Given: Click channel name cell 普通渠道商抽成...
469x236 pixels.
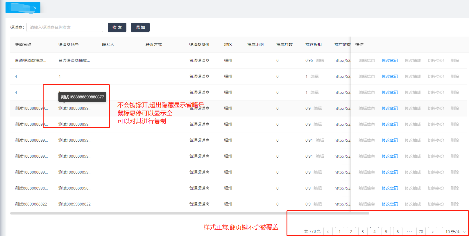Looking at the screenshot, I should 31,60.
